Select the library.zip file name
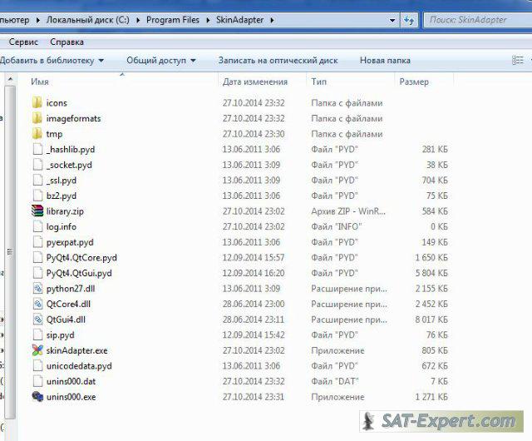 [x=65, y=211]
